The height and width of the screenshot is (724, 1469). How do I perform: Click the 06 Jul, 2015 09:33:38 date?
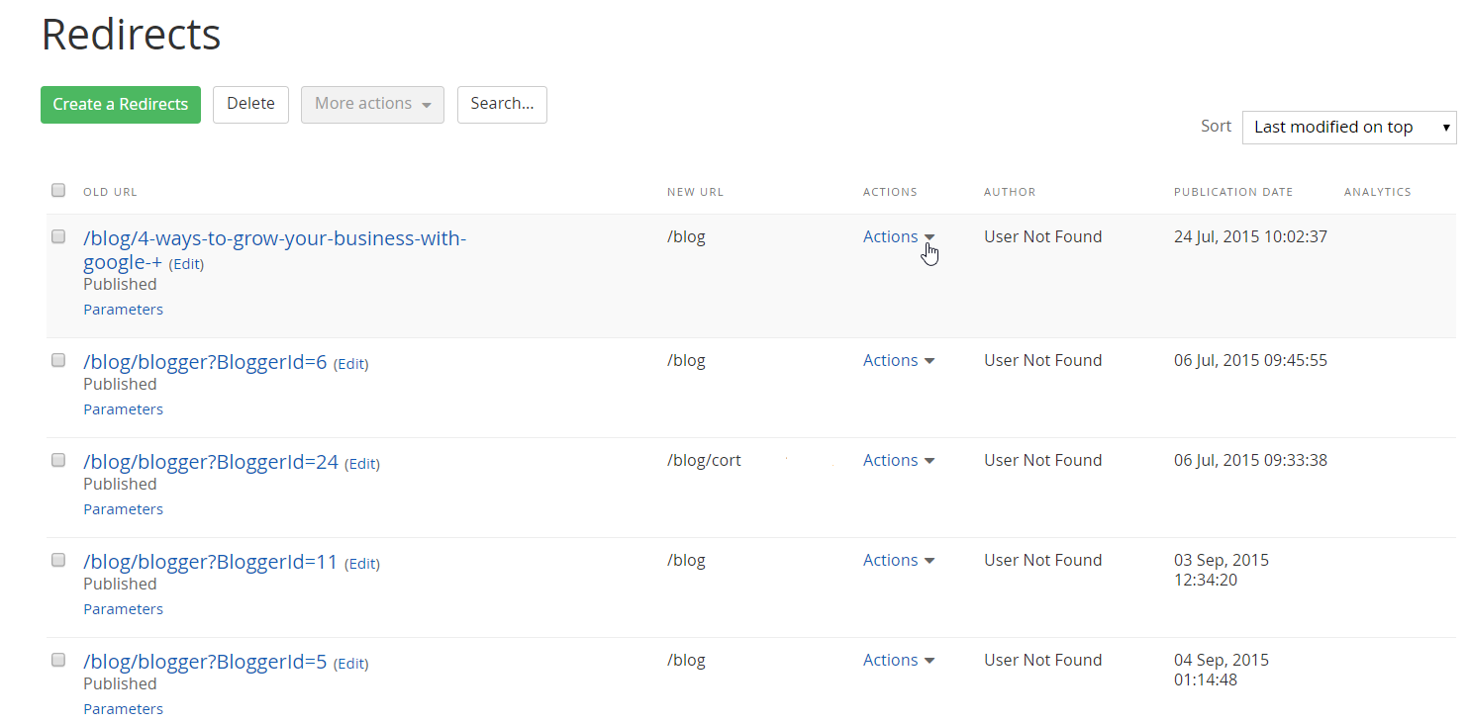(x=1250, y=460)
